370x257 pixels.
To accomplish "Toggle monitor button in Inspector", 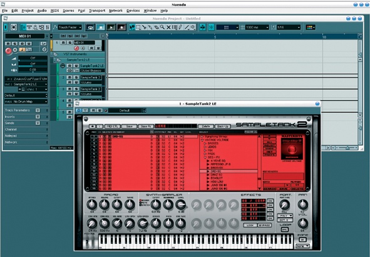I will pos(15,50).
